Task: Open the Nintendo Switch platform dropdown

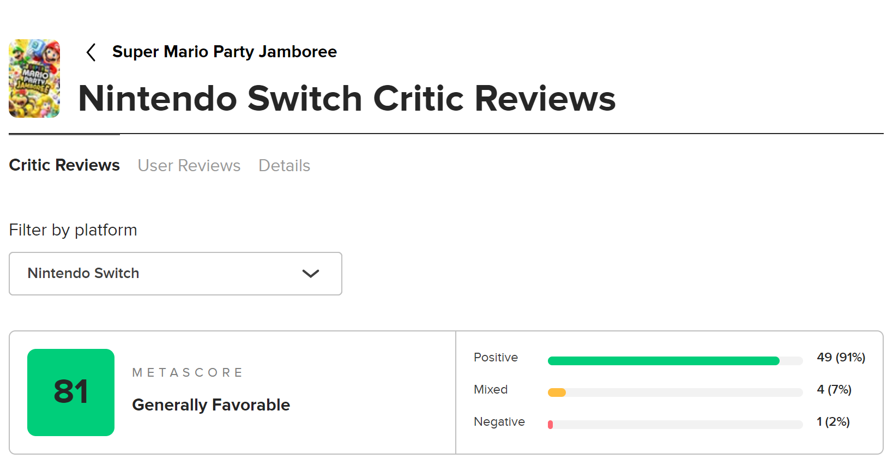Action: click(175, 274)
